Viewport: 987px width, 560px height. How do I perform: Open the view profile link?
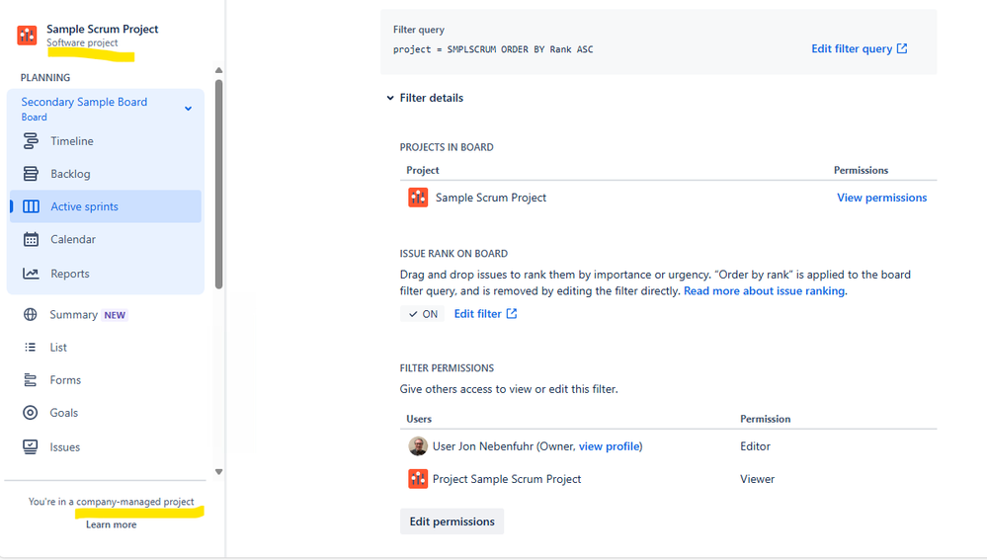609,446
